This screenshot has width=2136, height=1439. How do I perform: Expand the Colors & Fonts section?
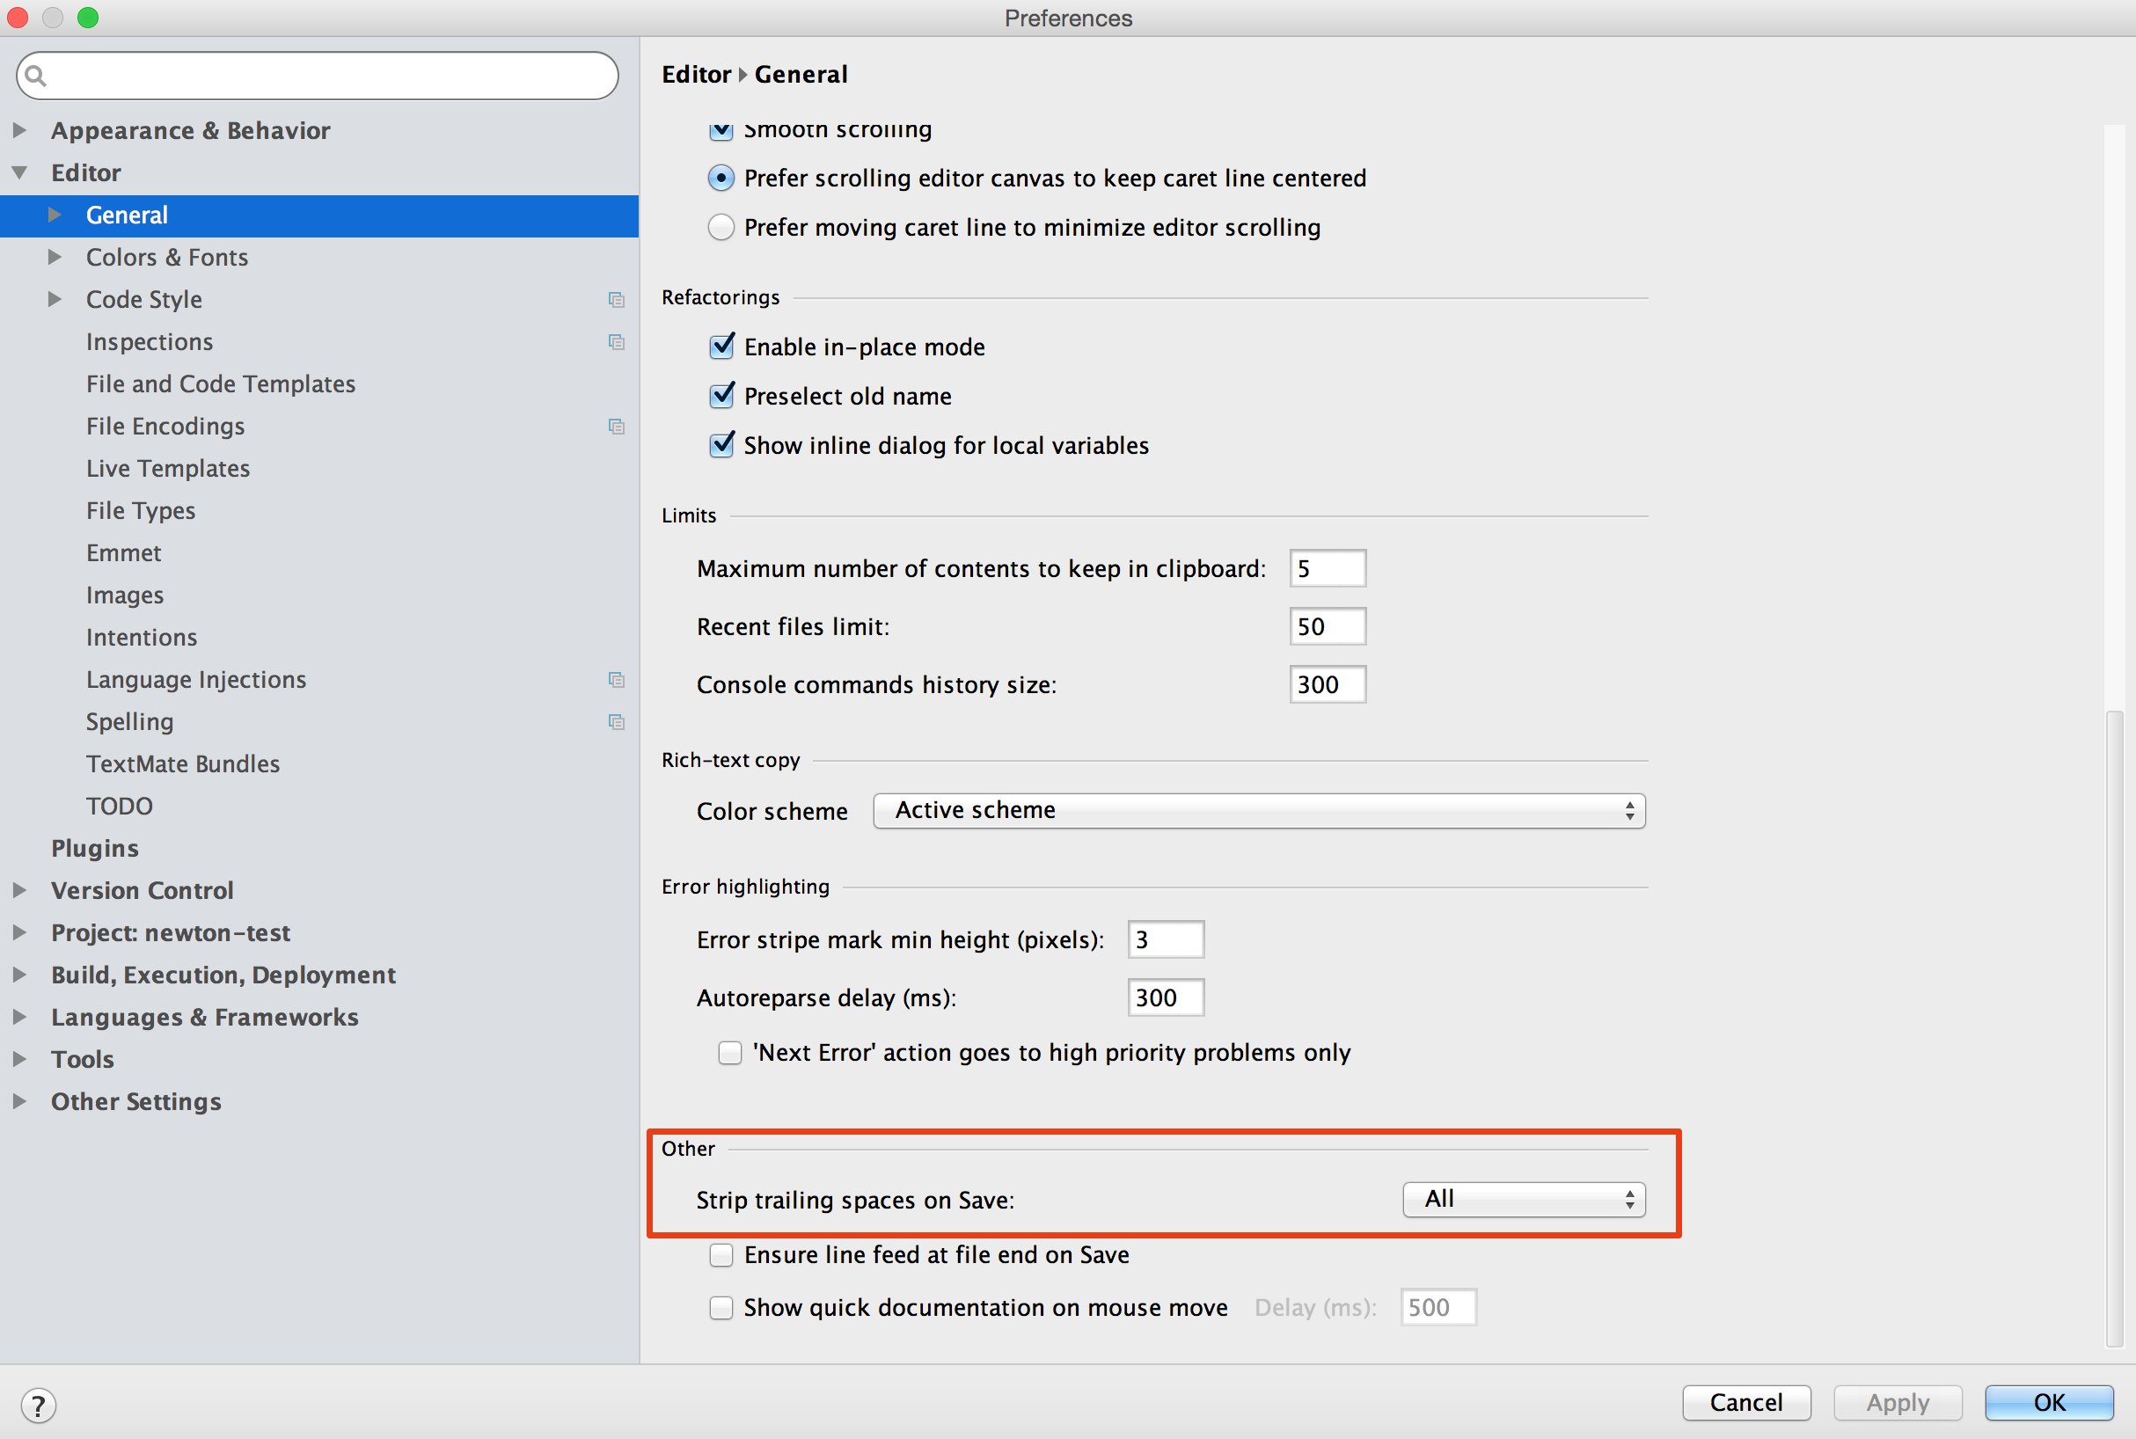tap(55, 257)
